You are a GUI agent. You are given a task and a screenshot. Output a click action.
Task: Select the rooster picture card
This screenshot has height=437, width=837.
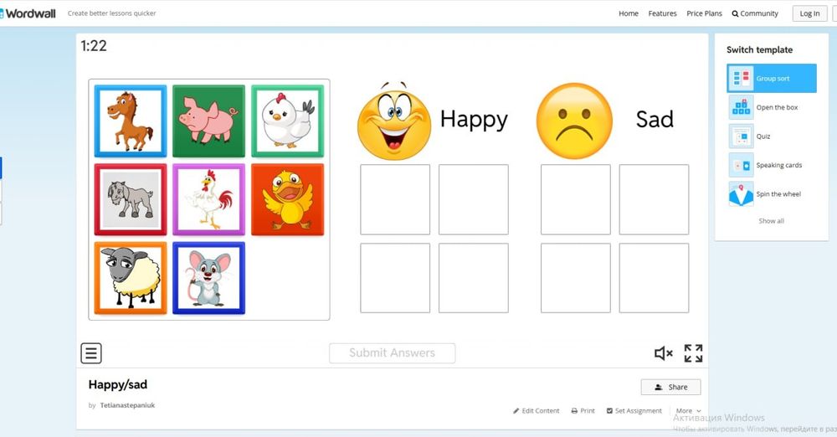[x=208, y=200]
